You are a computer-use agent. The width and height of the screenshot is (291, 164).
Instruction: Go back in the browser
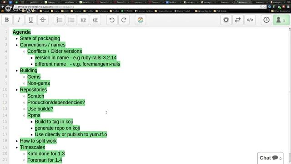(x=2, y=7)
